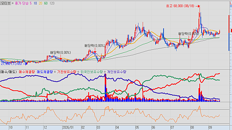The height and width of the screenshot is (130, 232).
Task: Click the small square icon before 기관보유수량
Action: point(55,72)
